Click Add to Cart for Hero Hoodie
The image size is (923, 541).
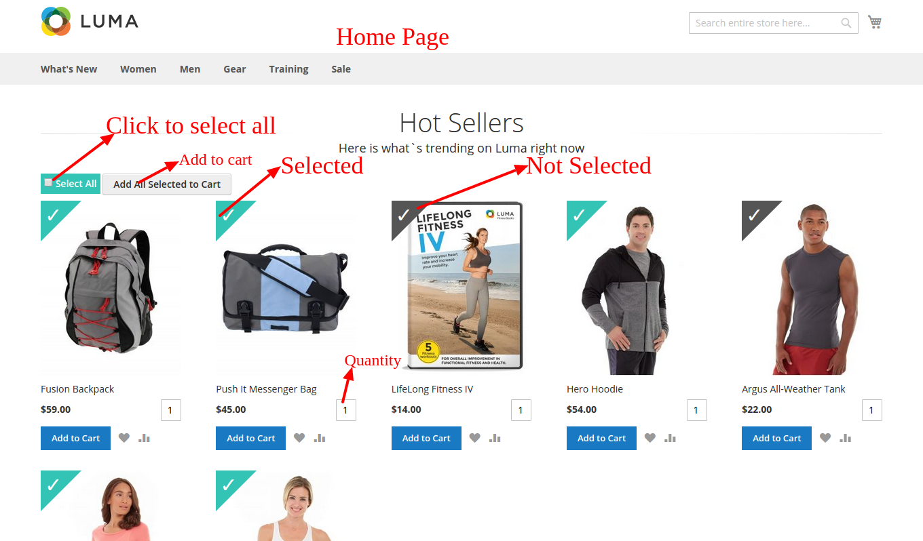click(x=601, y=438)
